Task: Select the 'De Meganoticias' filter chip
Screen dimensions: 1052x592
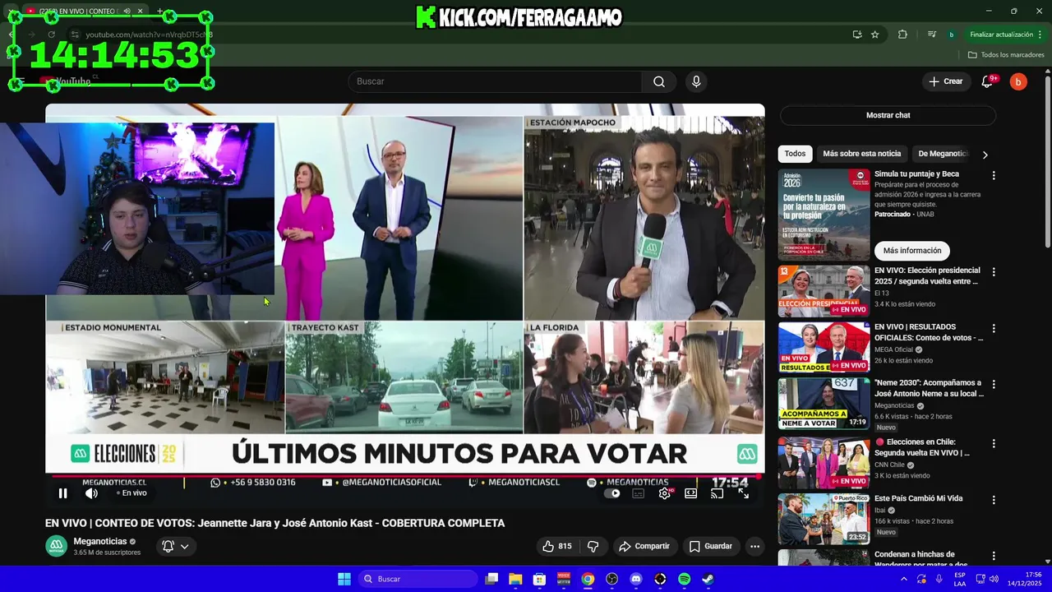Action: point(943,154)
